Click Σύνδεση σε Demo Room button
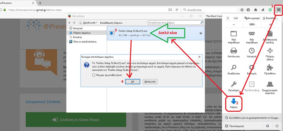Viewport: 283px width, 131px height. tap(76, 120)
